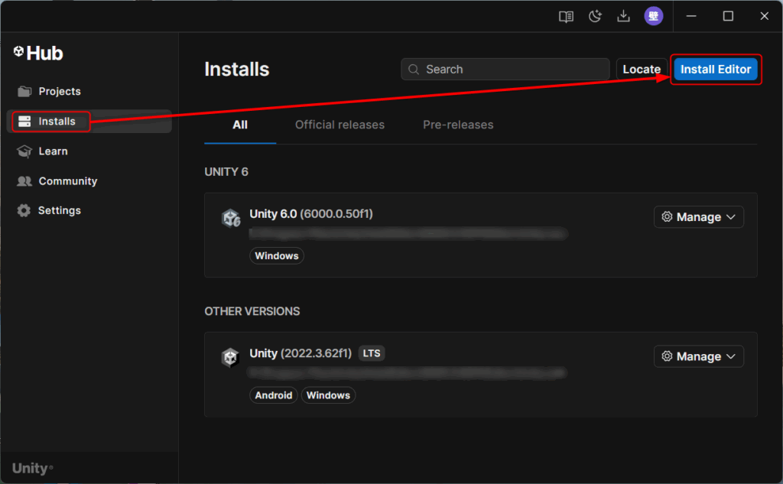Click the Install Editor button

pyautogui.click(x=716, y=70)
